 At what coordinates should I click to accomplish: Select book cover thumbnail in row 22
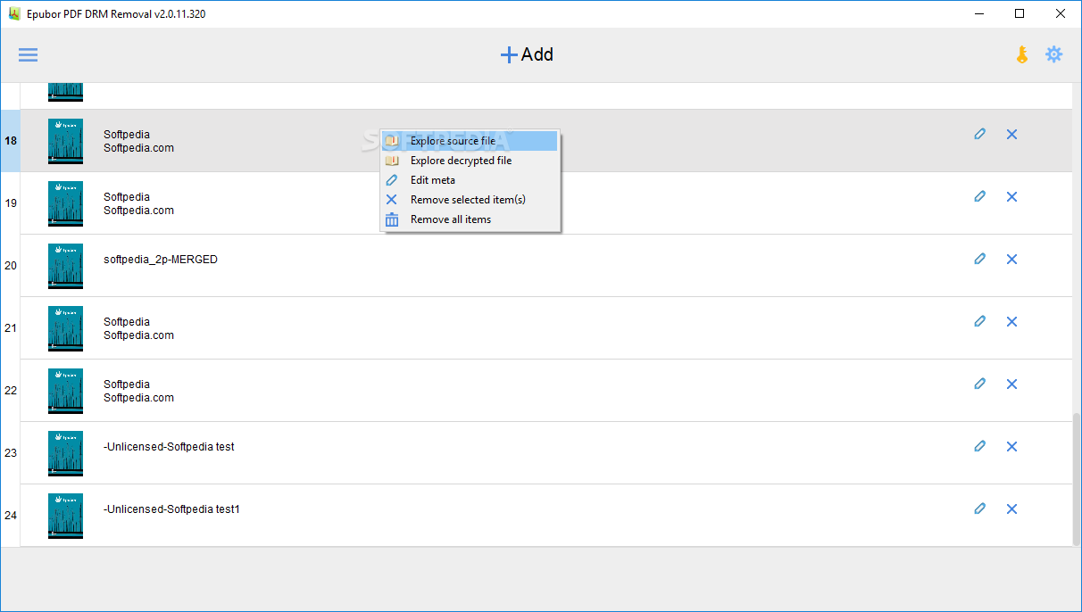pos(65,391)
